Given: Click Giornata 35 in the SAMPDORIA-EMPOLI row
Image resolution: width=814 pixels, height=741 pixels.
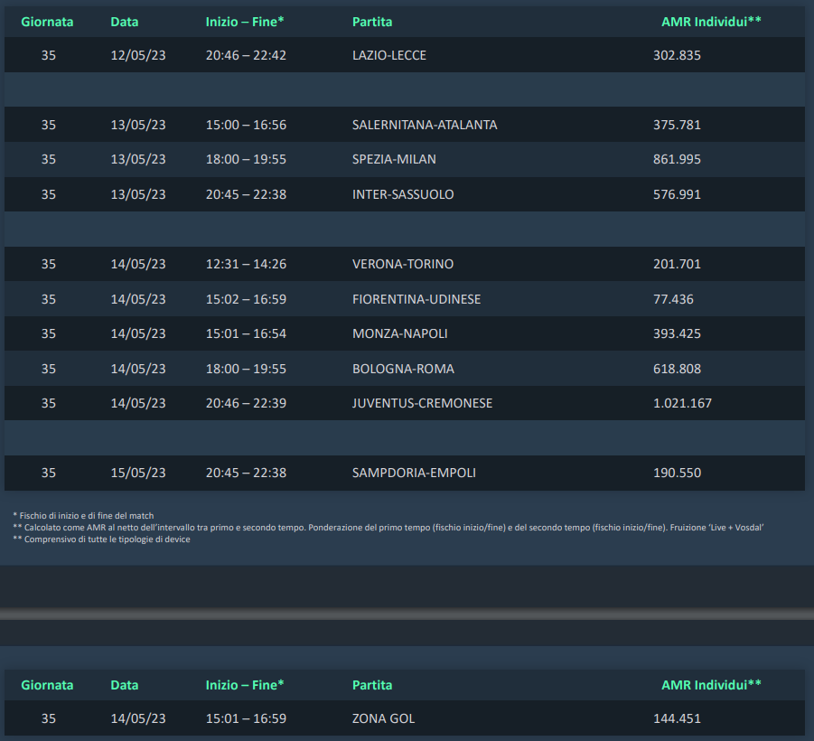Looking at the screenshot, I should point(48,473).
